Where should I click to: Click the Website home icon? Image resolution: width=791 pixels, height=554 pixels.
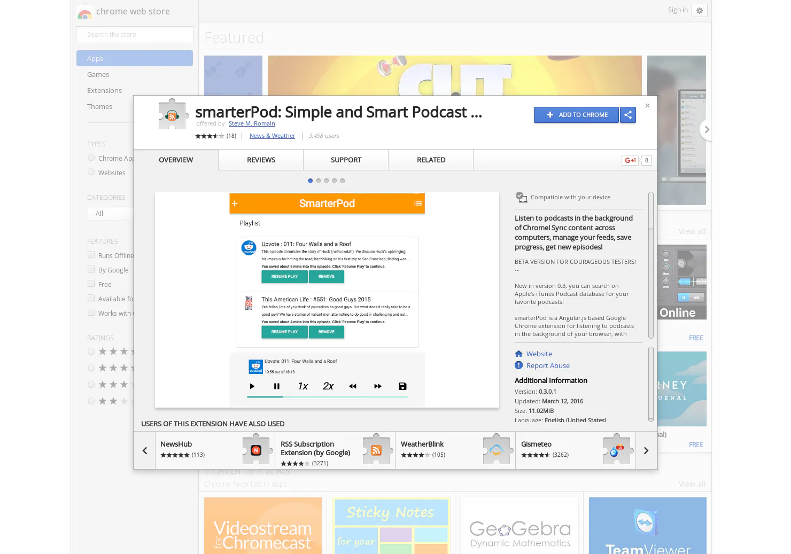point(518,354)
